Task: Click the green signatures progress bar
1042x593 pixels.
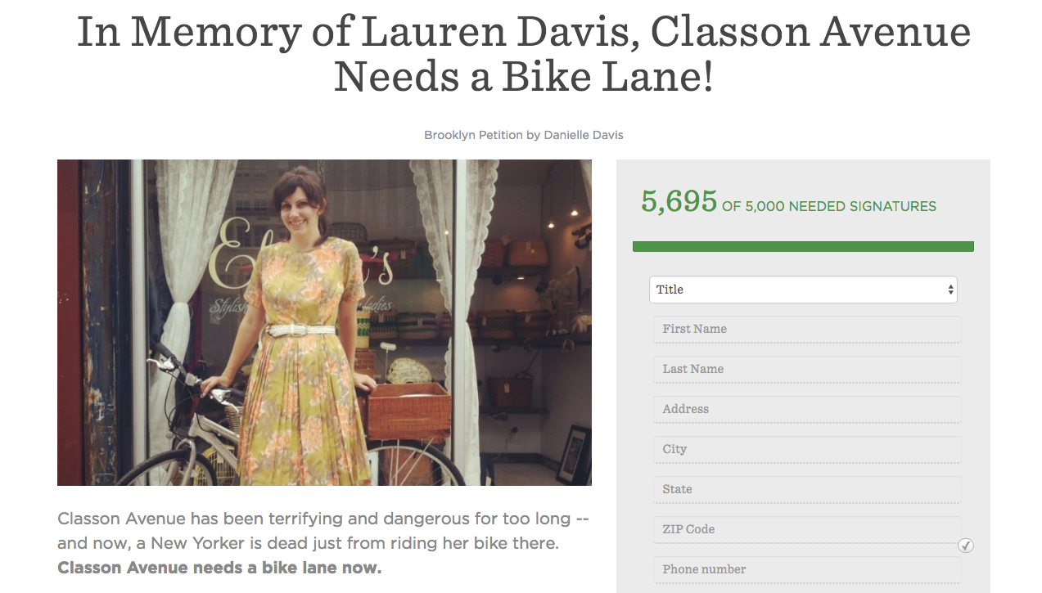Action: 803,246
